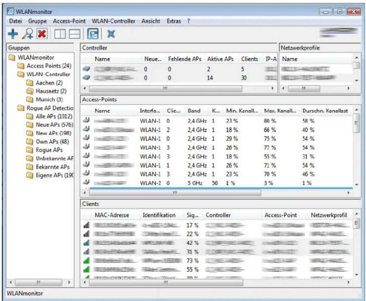Click the blue plus add icon
Screen dimensions: 366x301
13,34
